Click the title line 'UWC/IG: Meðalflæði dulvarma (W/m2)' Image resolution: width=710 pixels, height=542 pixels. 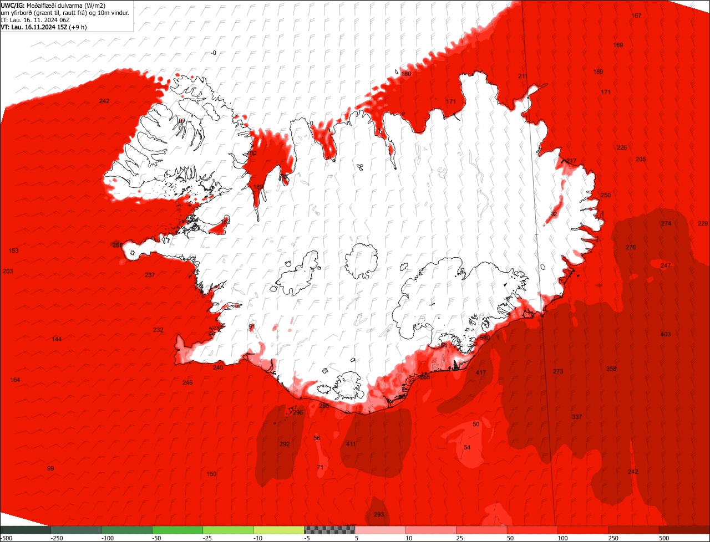click(53, 5)
